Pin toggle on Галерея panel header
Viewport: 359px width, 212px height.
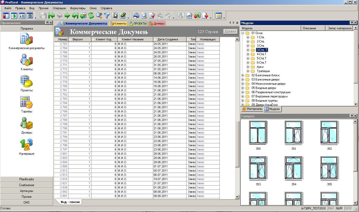tap(351, 116)
